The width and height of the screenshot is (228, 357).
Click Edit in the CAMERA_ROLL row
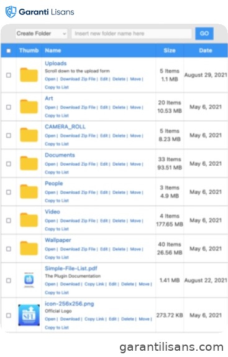click(104, 136)
